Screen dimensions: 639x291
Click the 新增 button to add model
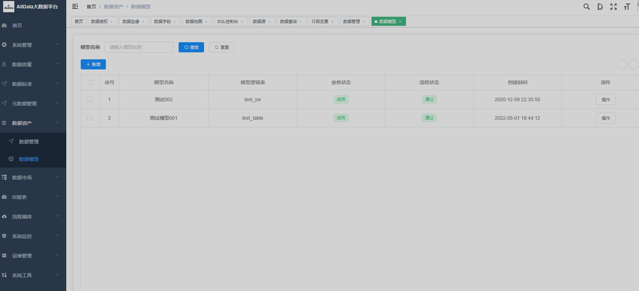[x=93, y=65]
